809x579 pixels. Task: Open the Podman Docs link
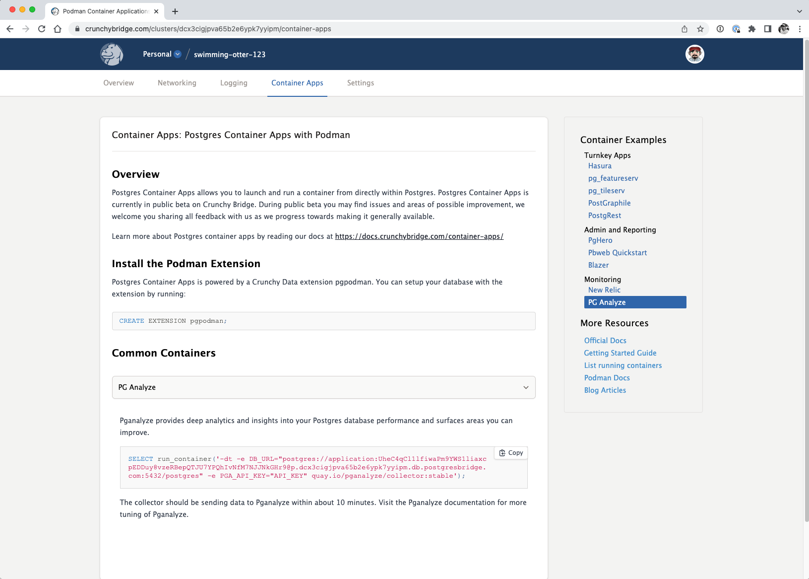click(607, 378)
